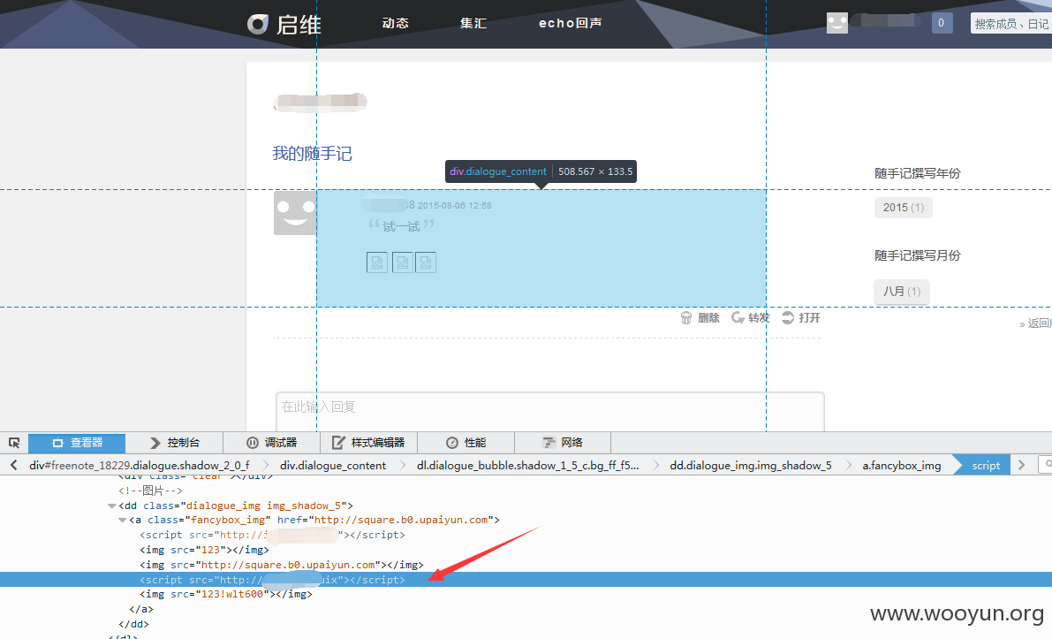This screenshot has height=639, width=1052.
Task: Click the 返回 link at right
Action: [1035, 323]
